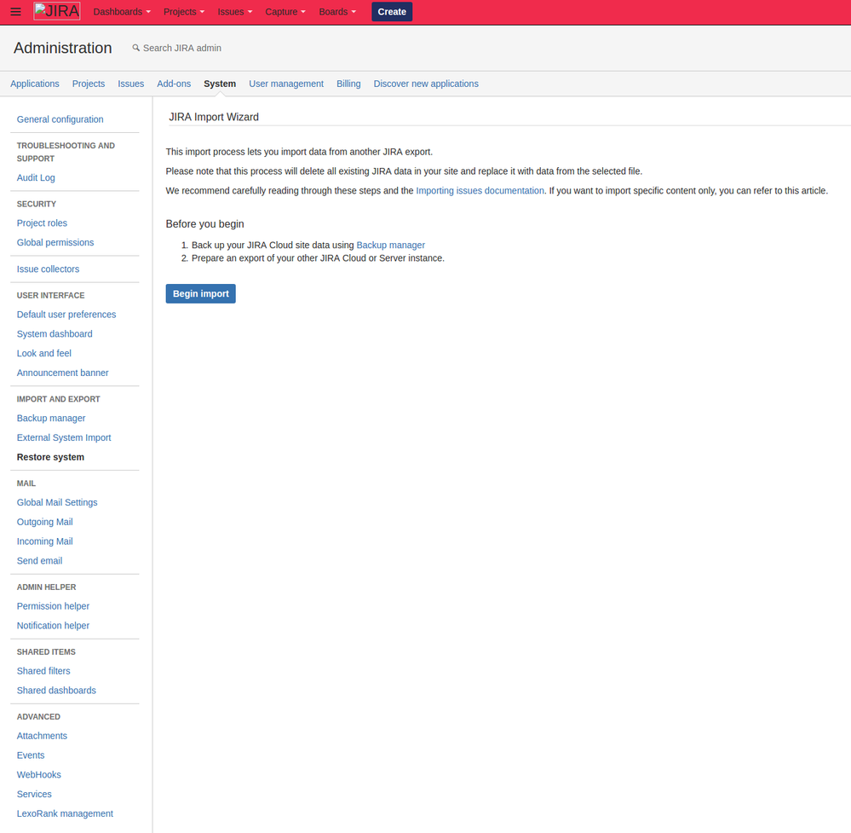Open the Audit Log page
Image resolution: width=851 pixels, height=833 pixels.
pos(36,177)
